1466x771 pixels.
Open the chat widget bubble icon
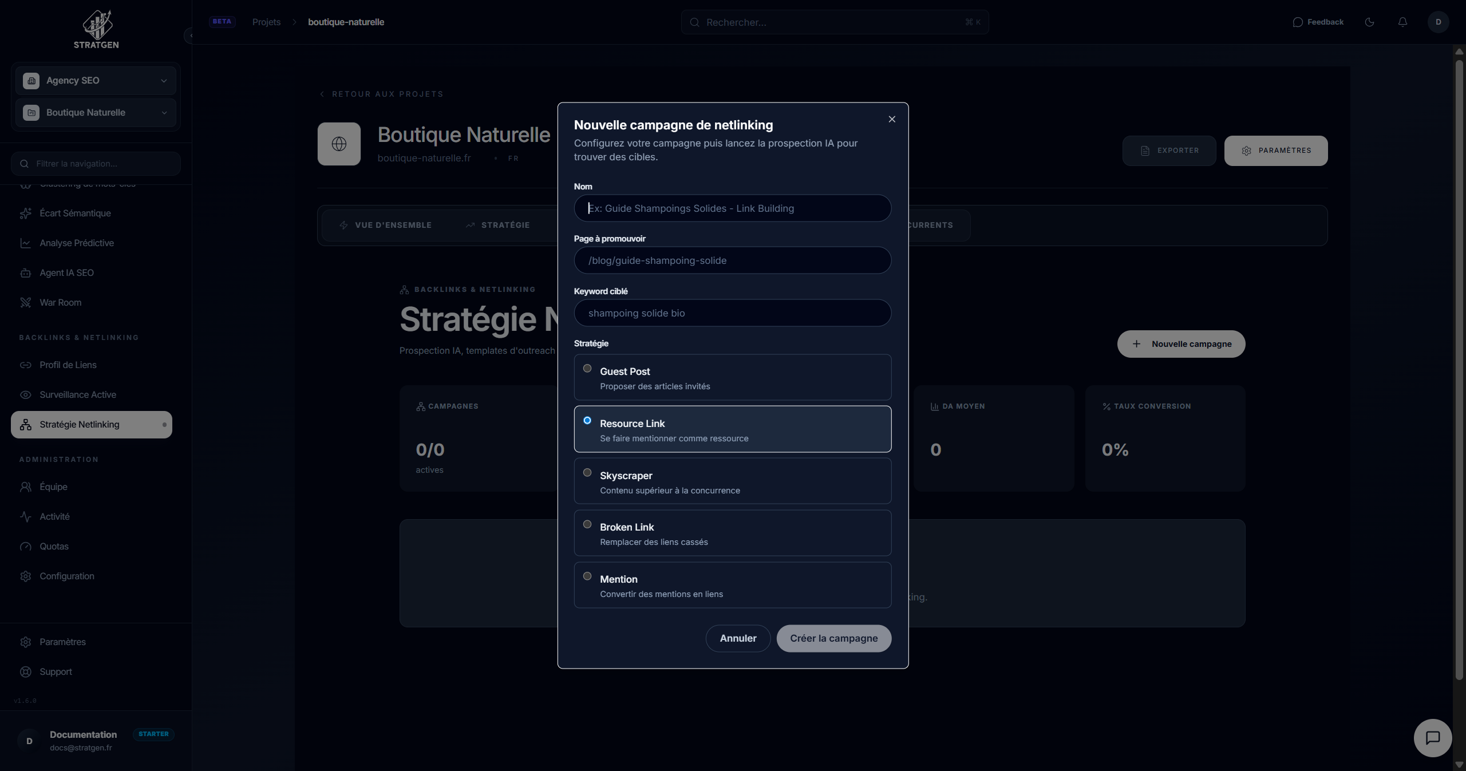[x=1432, y=738]
